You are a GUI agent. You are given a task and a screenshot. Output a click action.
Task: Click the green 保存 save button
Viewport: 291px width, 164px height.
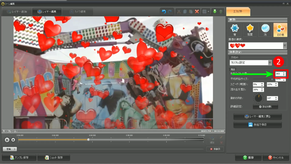[248, 157]
